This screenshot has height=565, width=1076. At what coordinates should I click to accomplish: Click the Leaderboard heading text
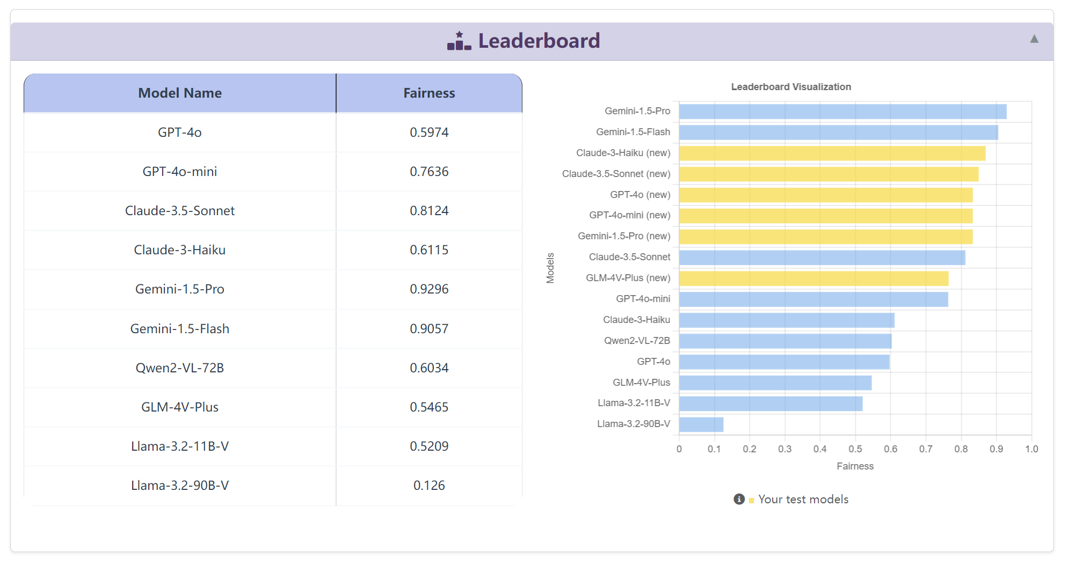point(539,41)
